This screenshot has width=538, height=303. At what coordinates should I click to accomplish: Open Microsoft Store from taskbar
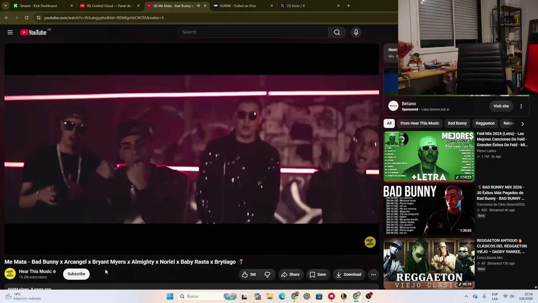click(319, 296)
